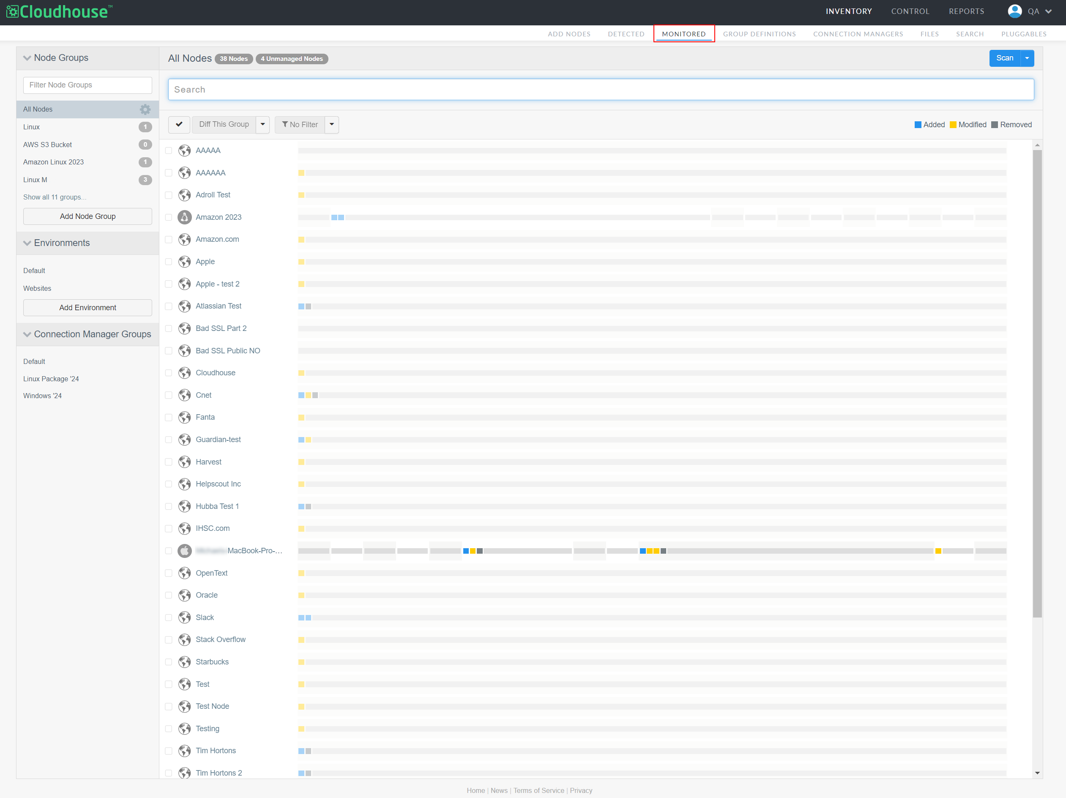This screenshot has width=1066, height=798.
Task: Click the globe icon for Harvest
Action: click(x=185, y=462)
